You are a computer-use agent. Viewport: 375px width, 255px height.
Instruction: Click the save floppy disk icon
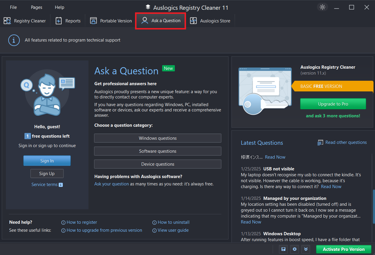click(x=283, y=249)
